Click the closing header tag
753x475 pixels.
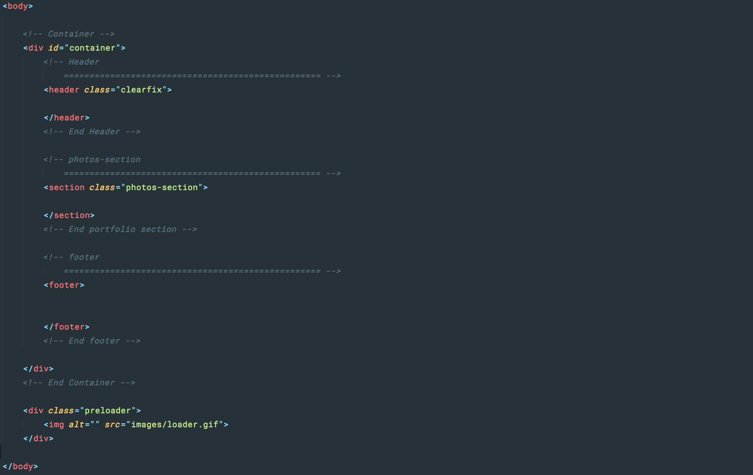point(66,118)
